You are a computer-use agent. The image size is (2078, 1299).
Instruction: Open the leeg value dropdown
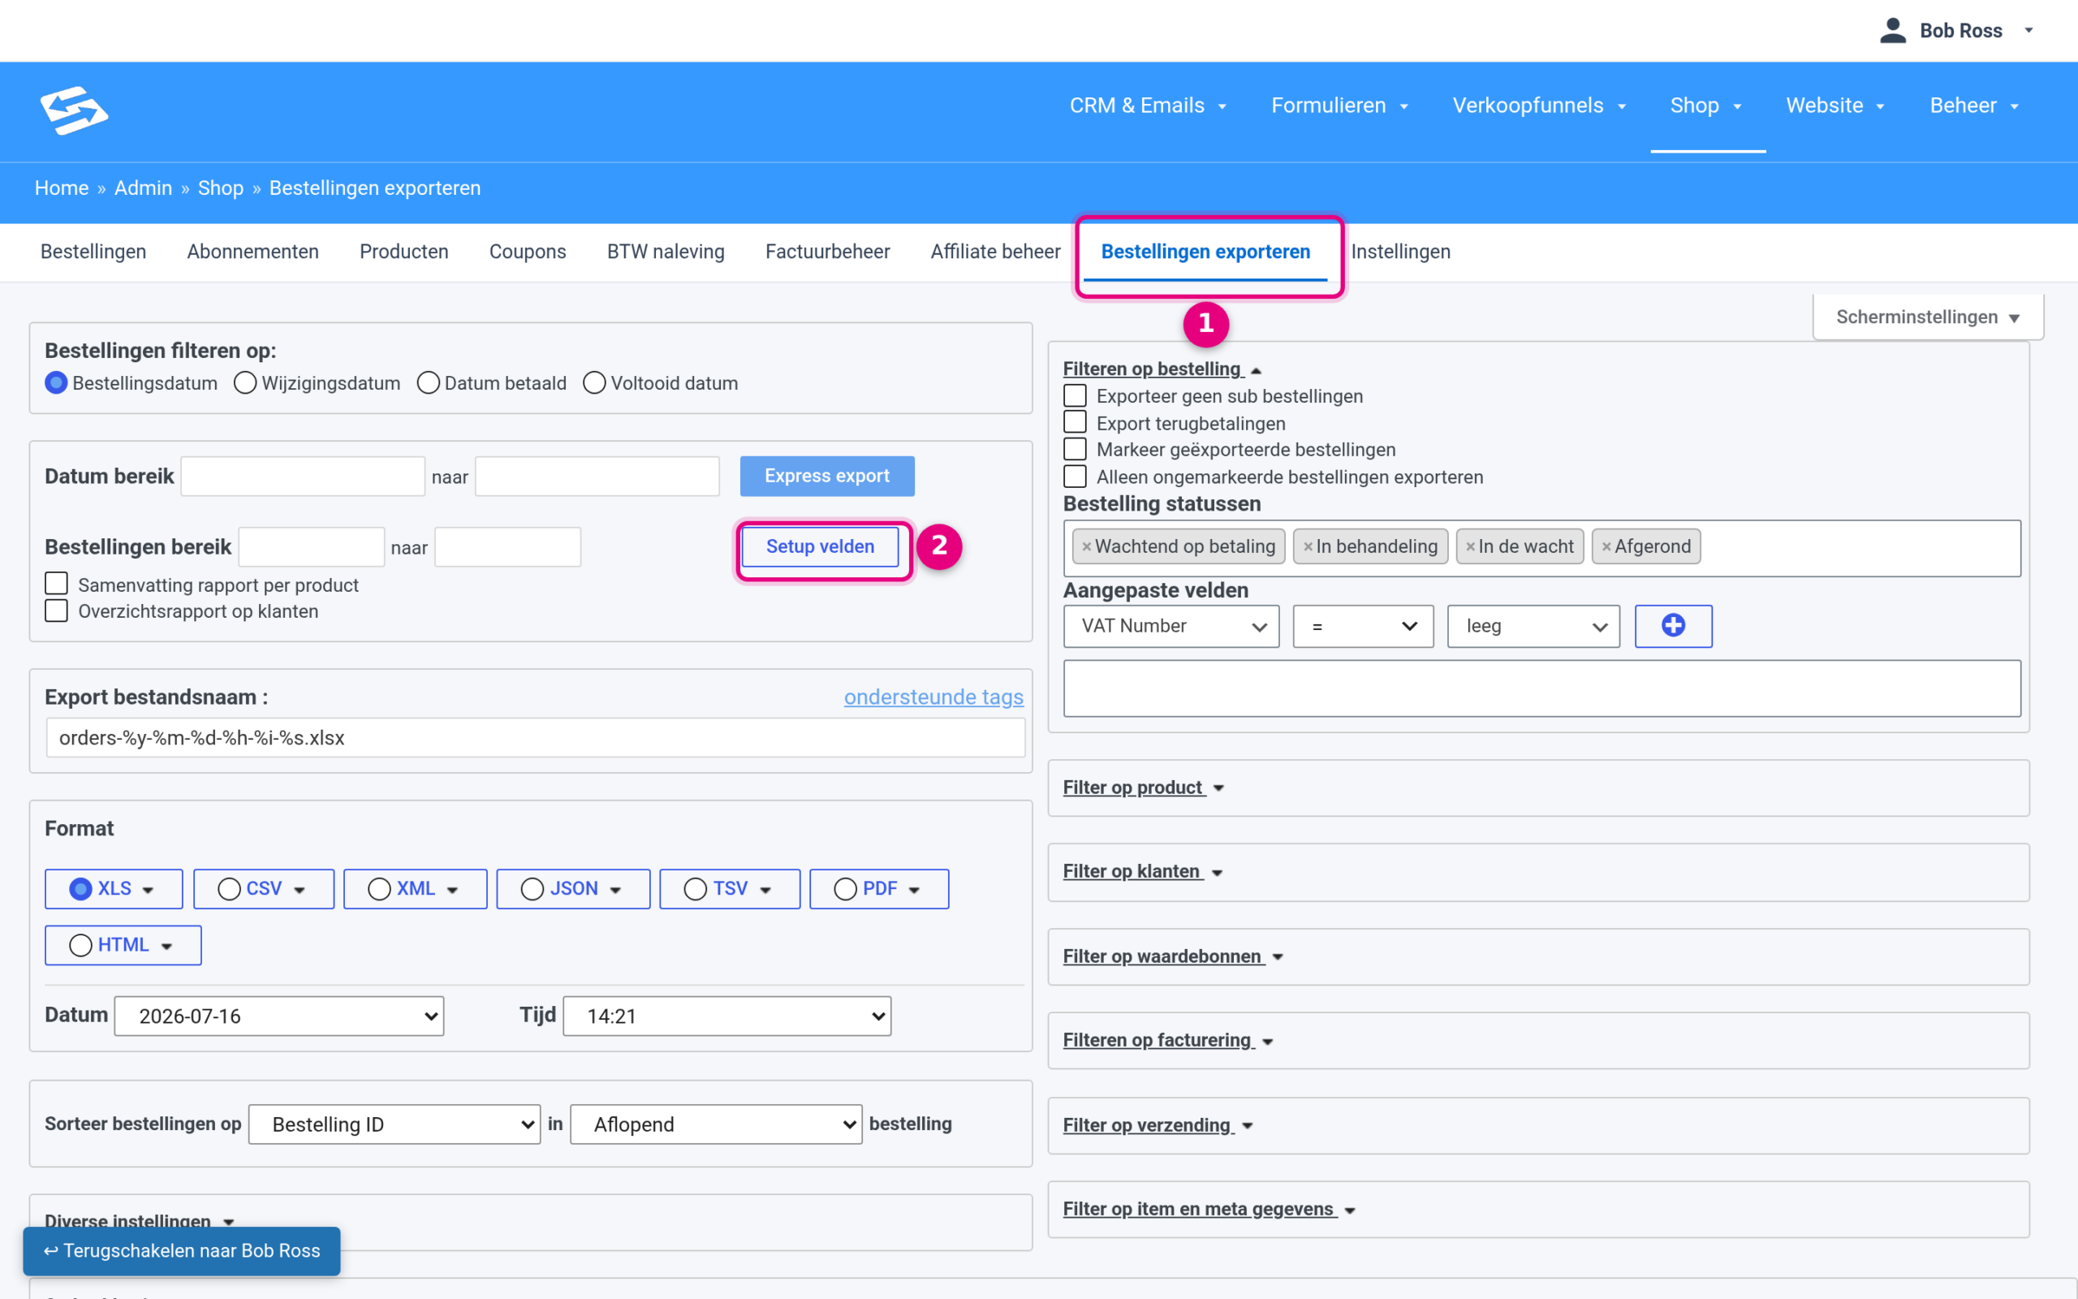(x=1533, y=626)
